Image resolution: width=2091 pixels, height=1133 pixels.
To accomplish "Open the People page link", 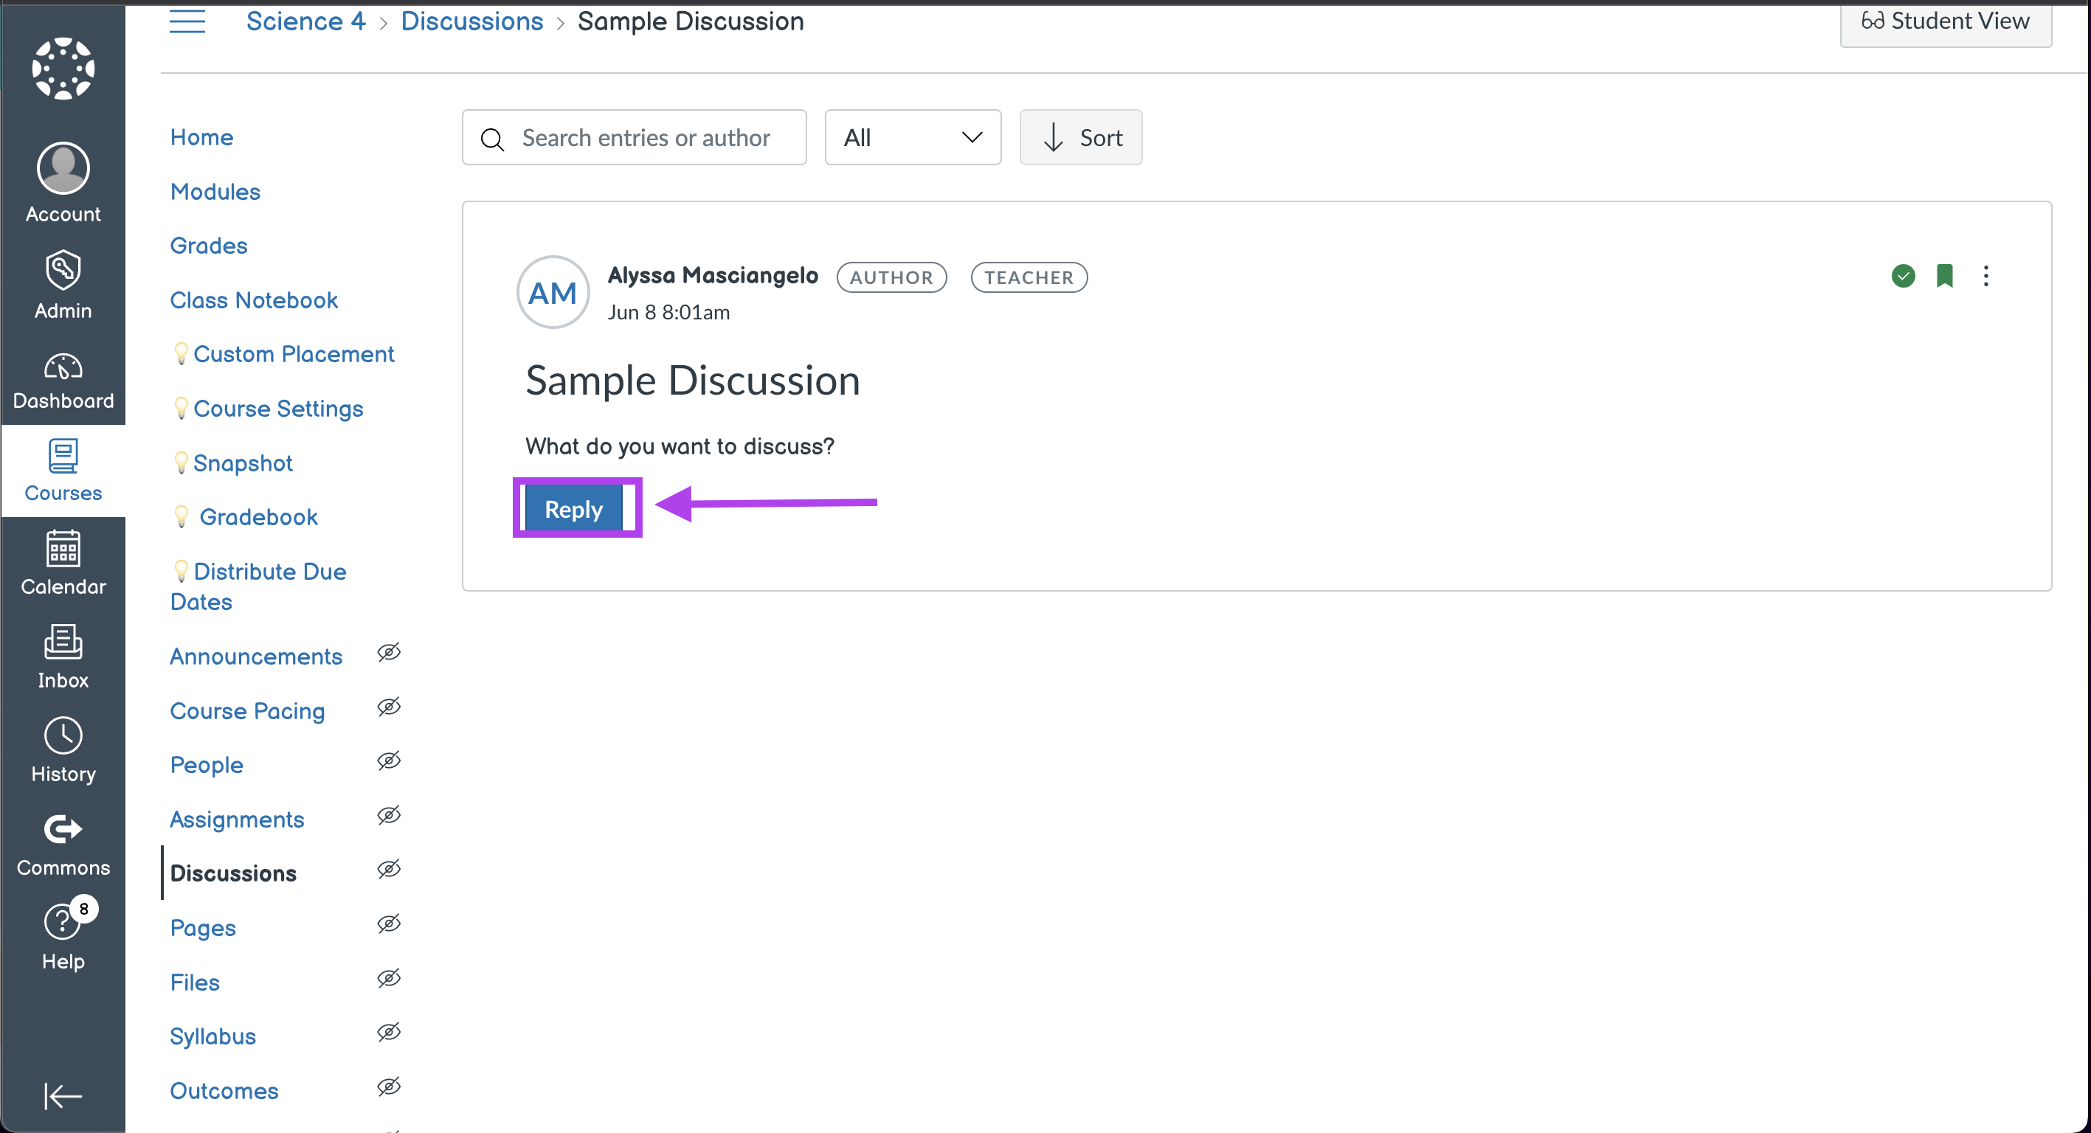I will click(x=206, y=764).
